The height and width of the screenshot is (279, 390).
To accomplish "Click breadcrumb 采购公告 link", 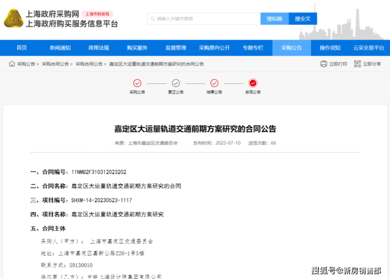I will click(x=26, y=64).
